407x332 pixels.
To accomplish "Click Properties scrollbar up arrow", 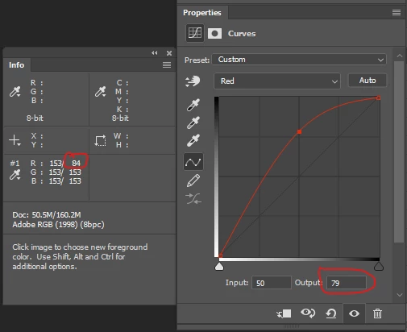I will point(400,56).
